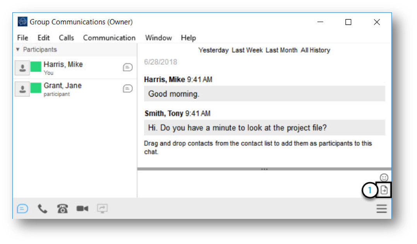This screenshot has height=244, width=417.
Task: Start a video call with camera icon
Action: [x=82, y=209]
